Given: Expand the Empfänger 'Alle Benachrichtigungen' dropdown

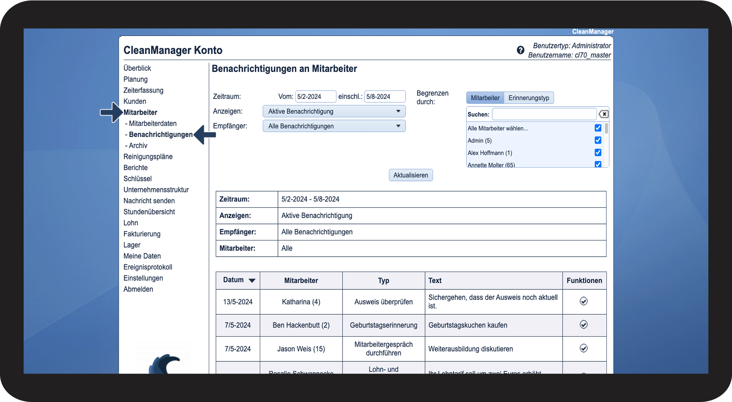Looking at the screenshot, I should pos(334,126).
